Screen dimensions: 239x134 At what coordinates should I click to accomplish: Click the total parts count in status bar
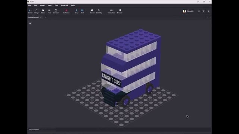coord(34,130)
